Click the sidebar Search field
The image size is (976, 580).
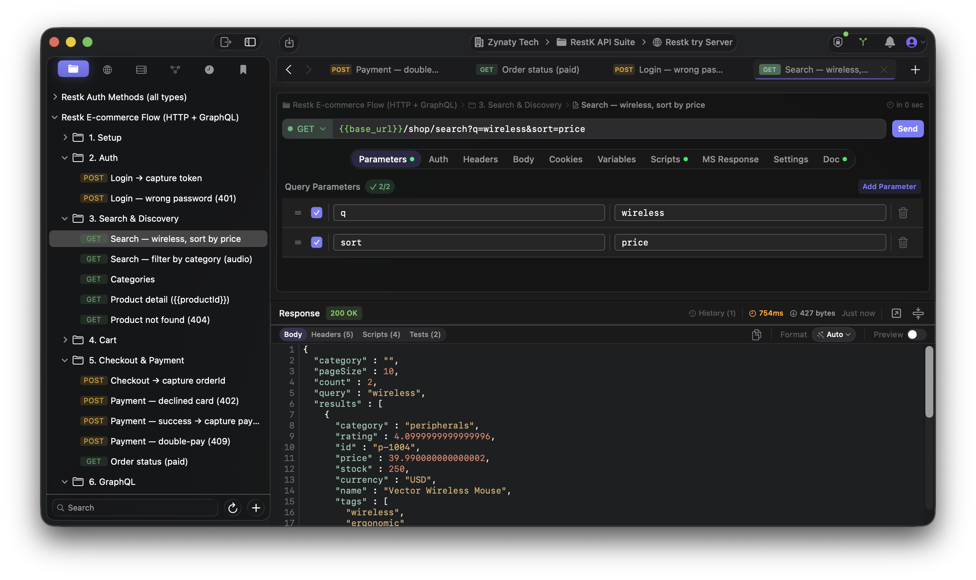[x=135, y=508]
